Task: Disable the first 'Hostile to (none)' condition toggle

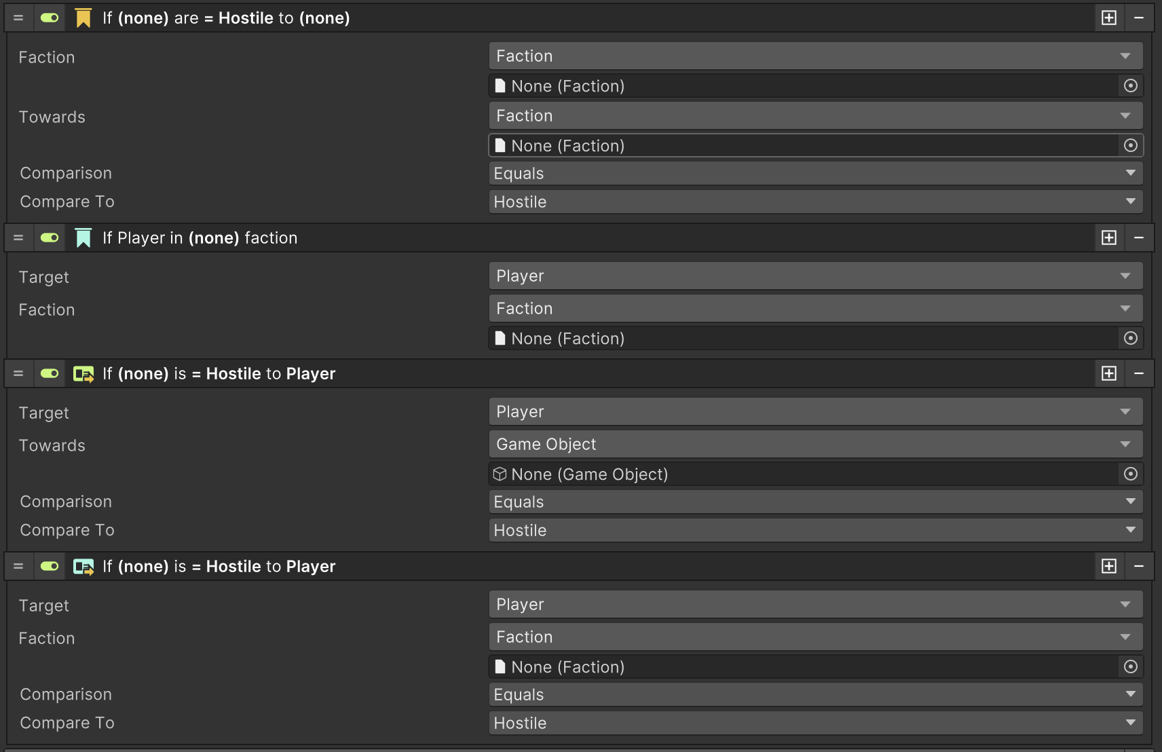Action: tap(50, 18)
